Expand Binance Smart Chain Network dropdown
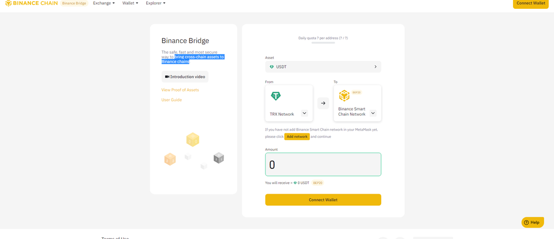Viewport: 554px width, 239px height. tap(373, 113)
